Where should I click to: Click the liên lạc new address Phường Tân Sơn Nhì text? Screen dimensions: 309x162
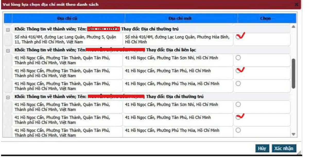point(171,58)
